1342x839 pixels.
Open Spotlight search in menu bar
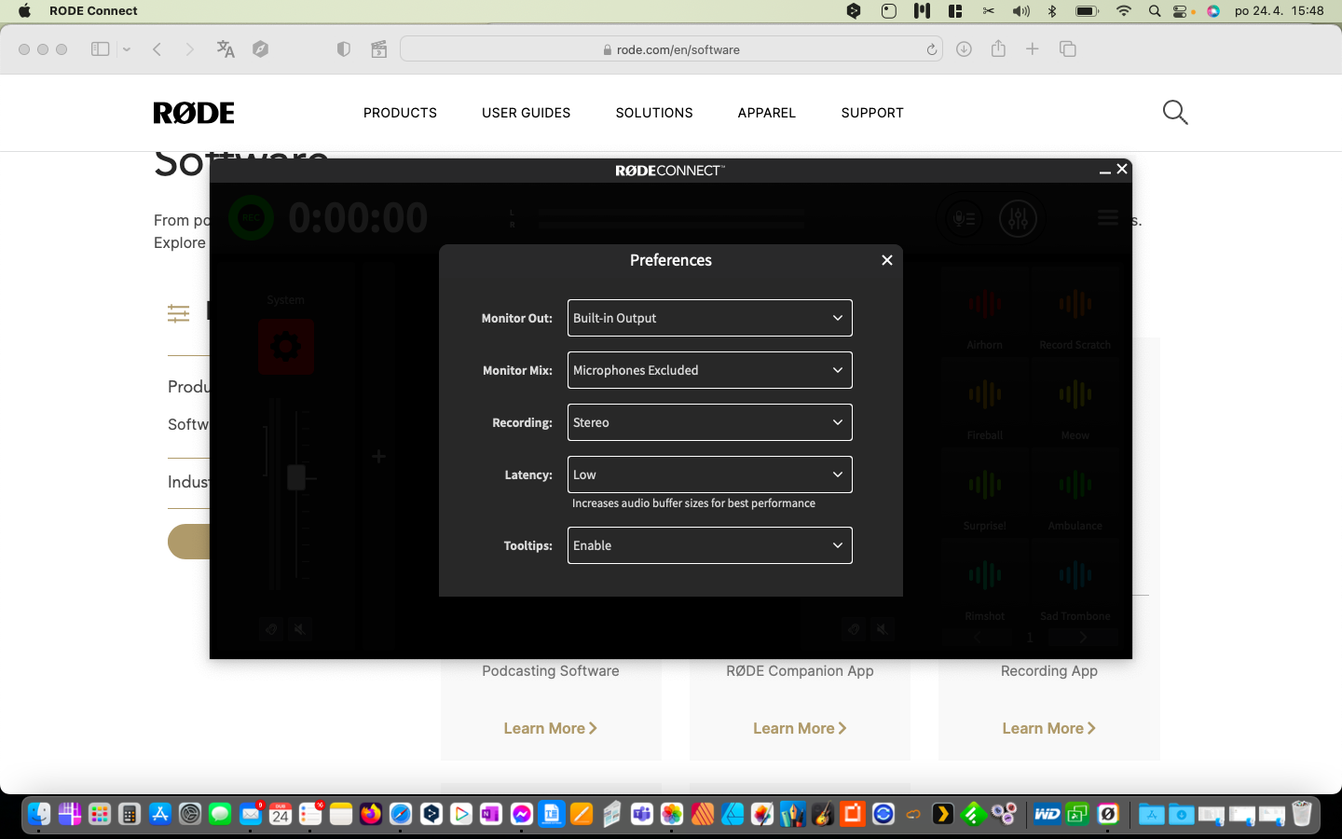1155,11
